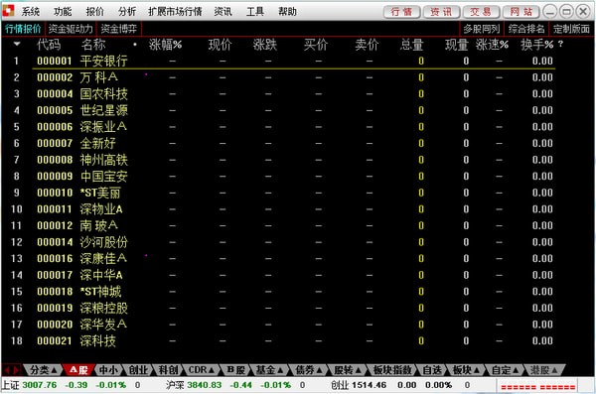The width and height of the screenshot is (596, 394).
Task: Open the 报价 menu
Action: [95, 12]
